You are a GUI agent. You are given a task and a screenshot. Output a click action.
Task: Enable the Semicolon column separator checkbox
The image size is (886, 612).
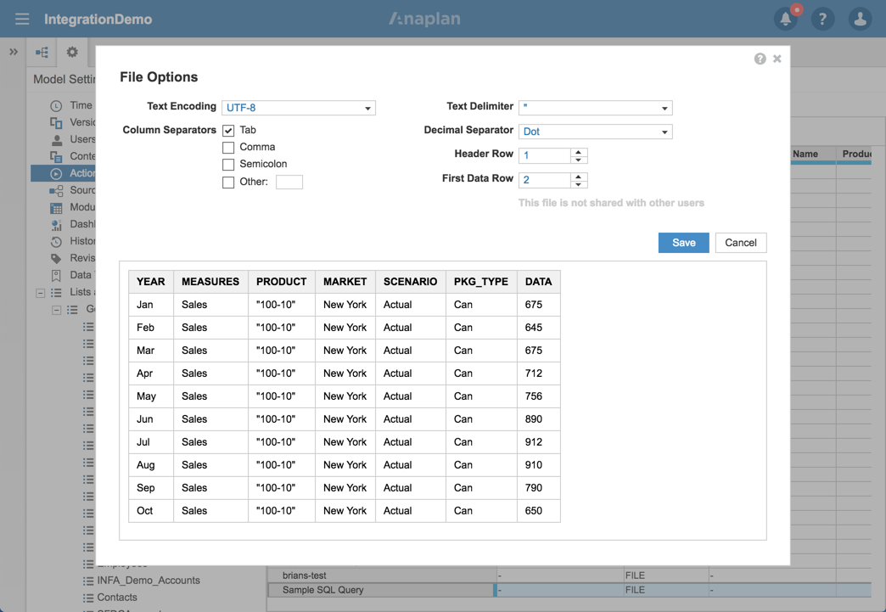click(228, 165)
